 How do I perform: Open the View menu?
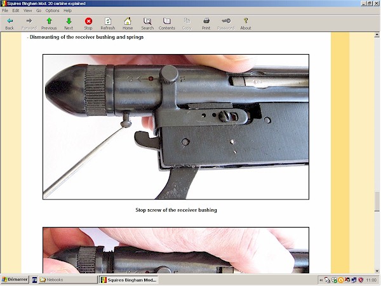(28, 11)
